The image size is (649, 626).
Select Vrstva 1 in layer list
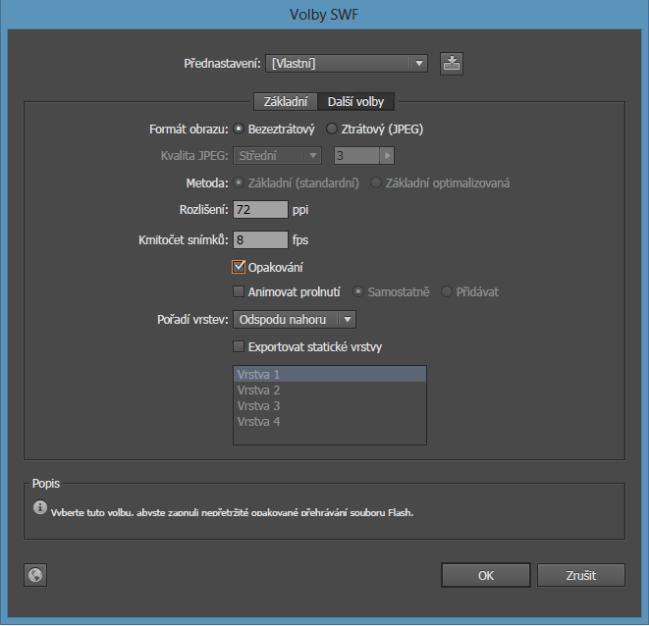[x=329, y=375]
